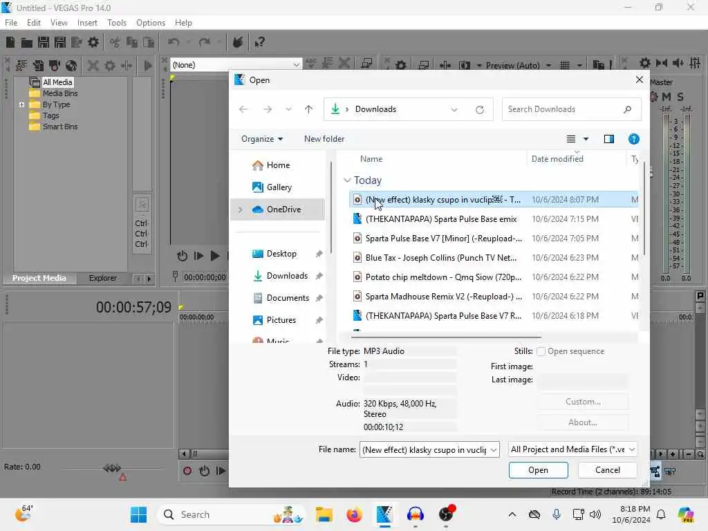Viewport: 708px width, 531px height.
Task: Select Sparta Madhouse Remix V2 file
Action: point(493,297)
